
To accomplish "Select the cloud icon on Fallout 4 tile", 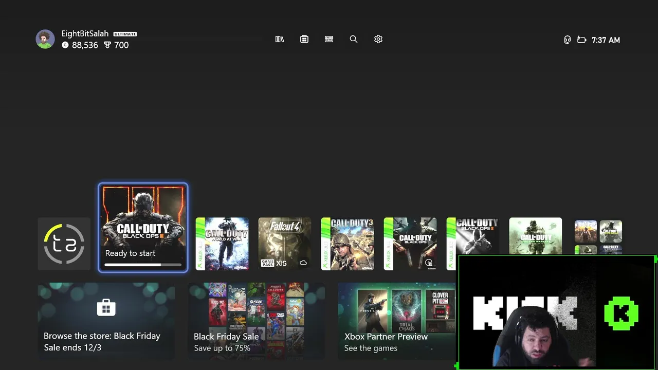I will (303, 263).
